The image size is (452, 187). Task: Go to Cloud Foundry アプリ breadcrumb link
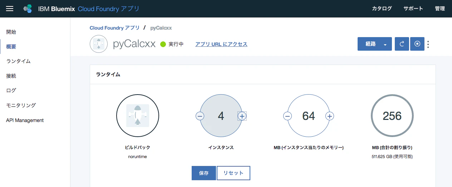(x=115, y=28)
